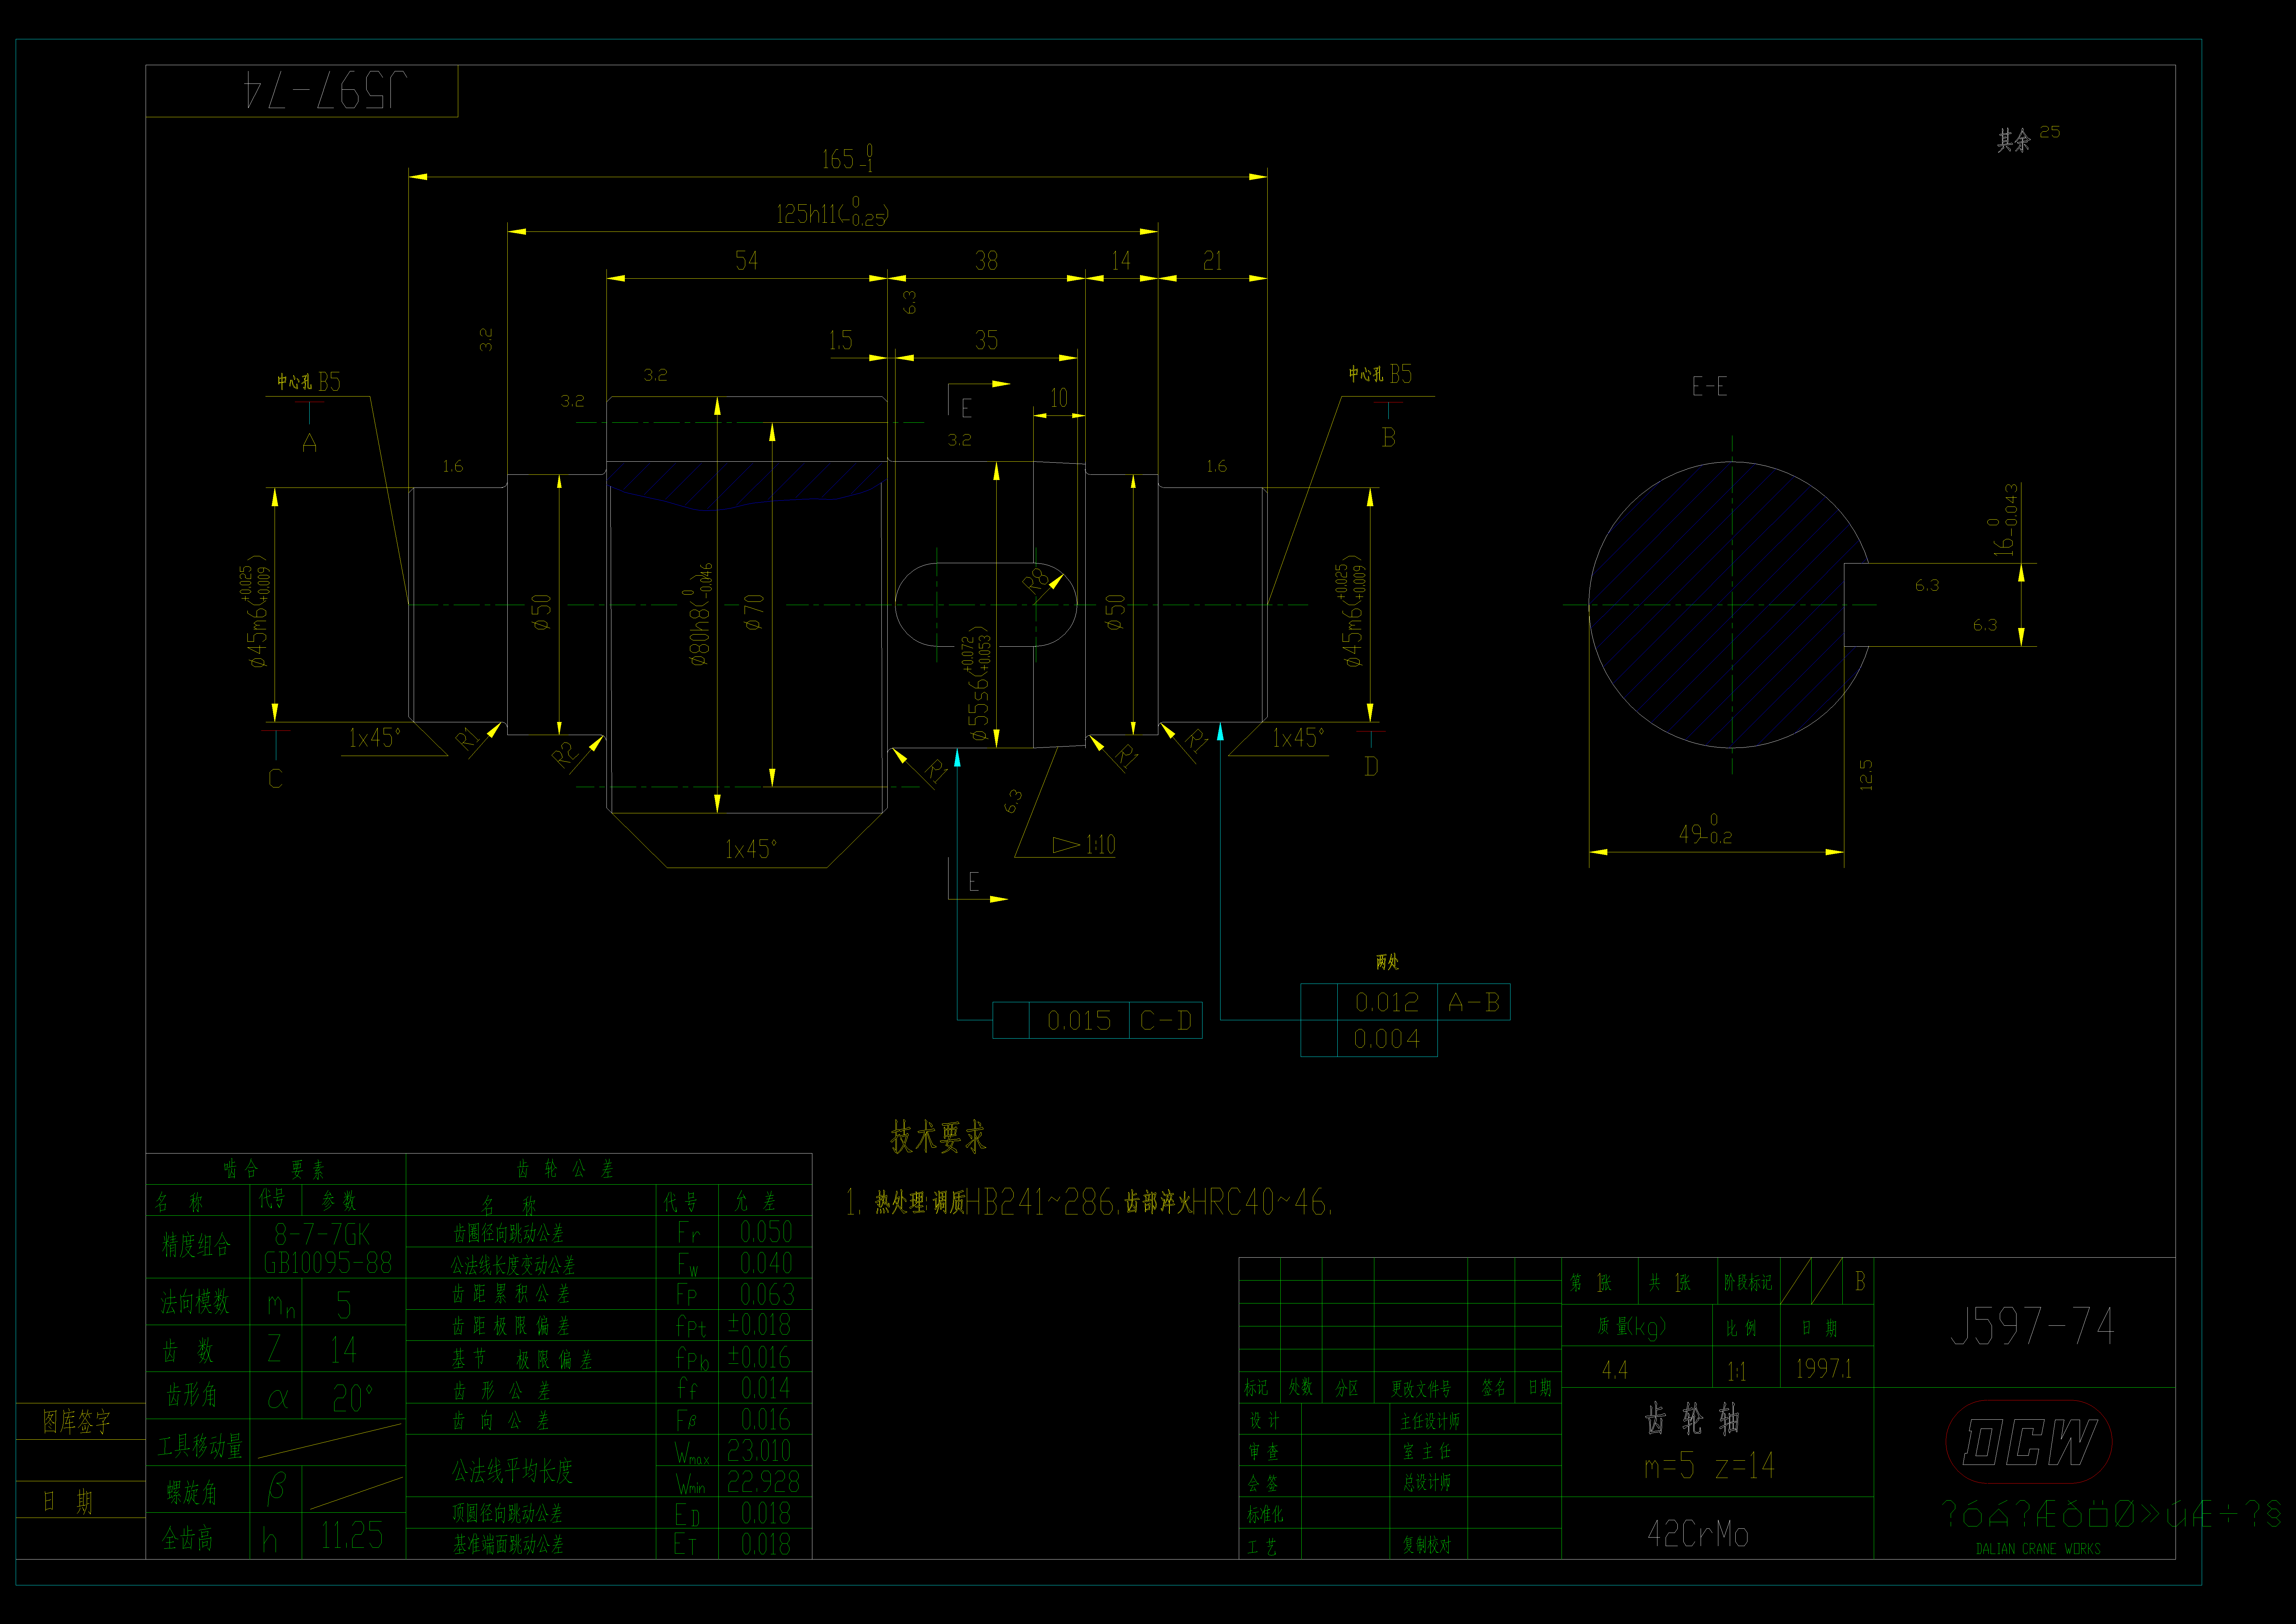This screenshot has width=2296, height=1624.
Task: Click the 0.050 Fr tolerance value
Action: (x=766, y=1232)
